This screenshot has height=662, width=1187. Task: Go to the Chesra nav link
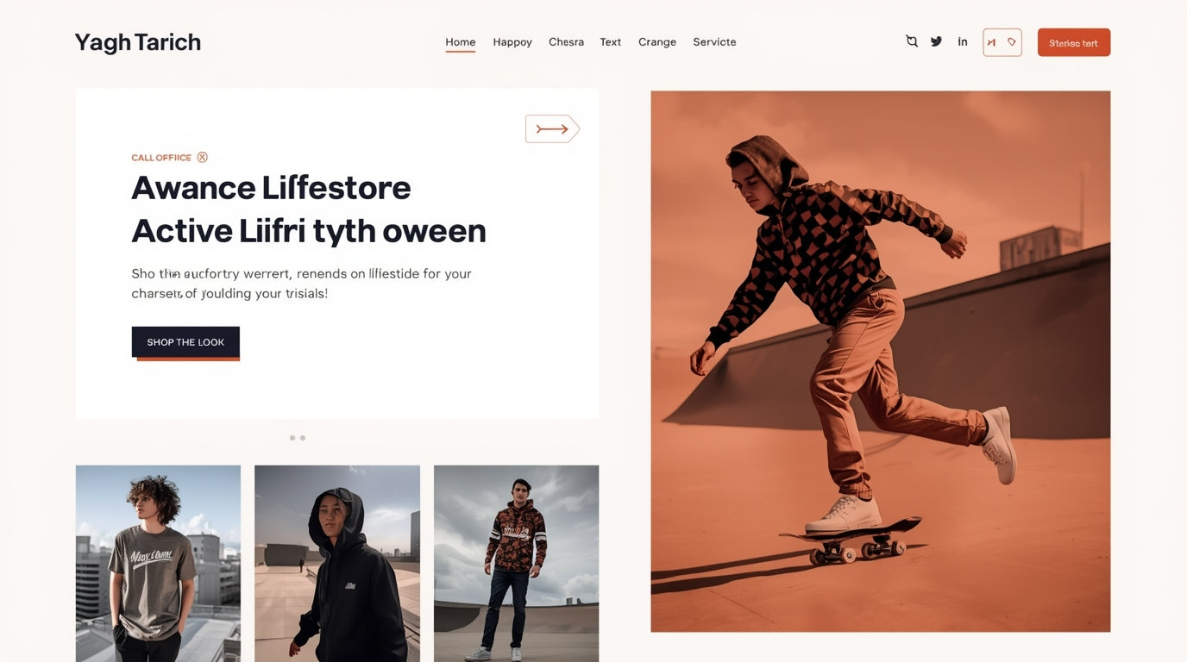(x=566, y=42)
